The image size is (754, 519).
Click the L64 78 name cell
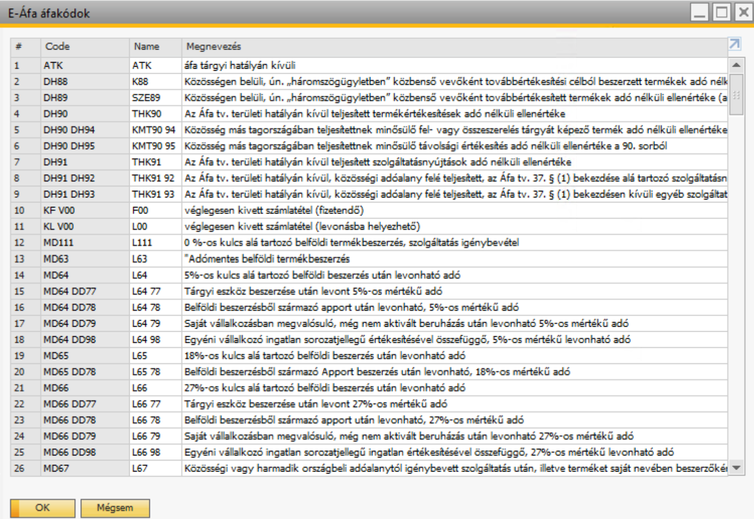155,307
